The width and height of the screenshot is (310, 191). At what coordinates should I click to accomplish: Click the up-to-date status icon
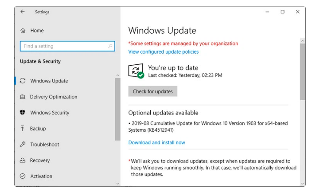(136, 71)
